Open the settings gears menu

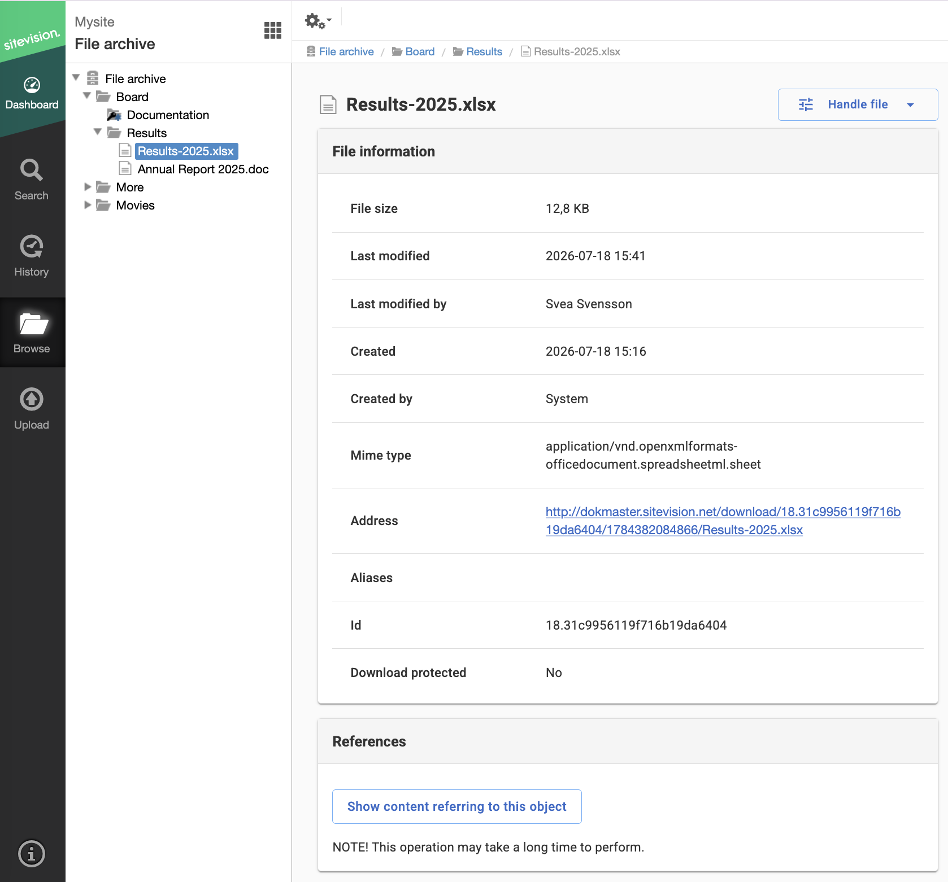(318, 21)
